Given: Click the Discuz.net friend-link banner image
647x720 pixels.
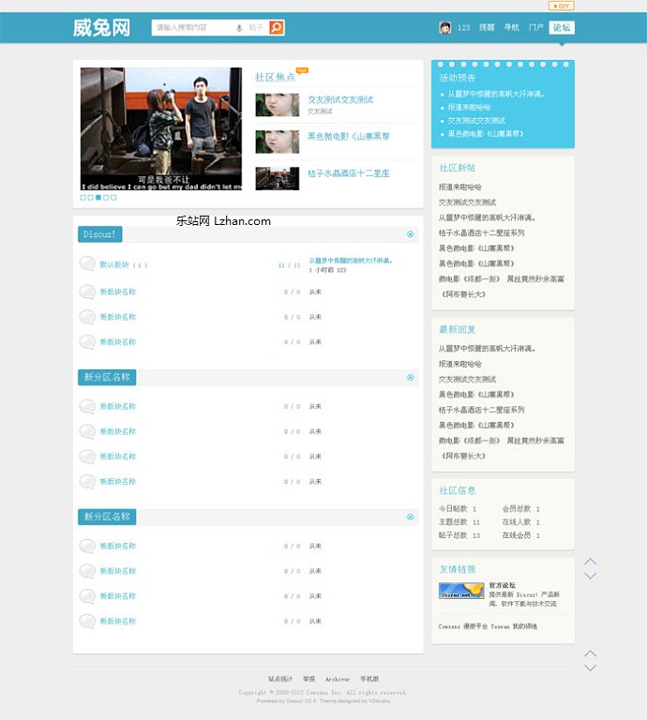Looking at the screenshot, I should tap(461, 591).
